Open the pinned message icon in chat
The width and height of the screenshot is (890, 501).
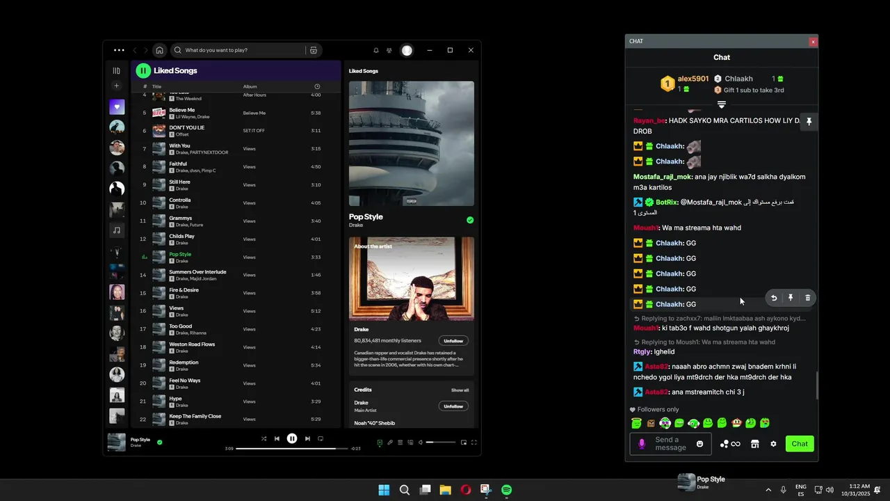[809, 122]
